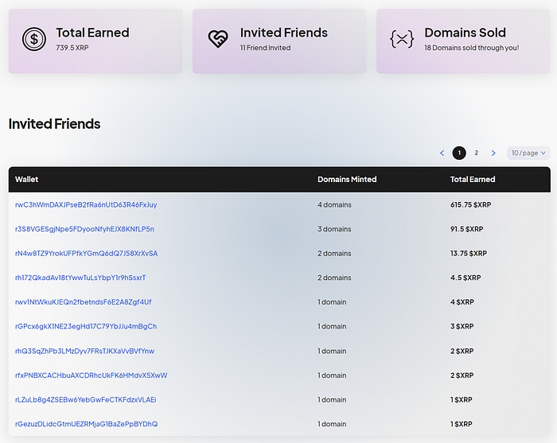
Task: Go to previous page using left arrow
Action: point(442,153)
